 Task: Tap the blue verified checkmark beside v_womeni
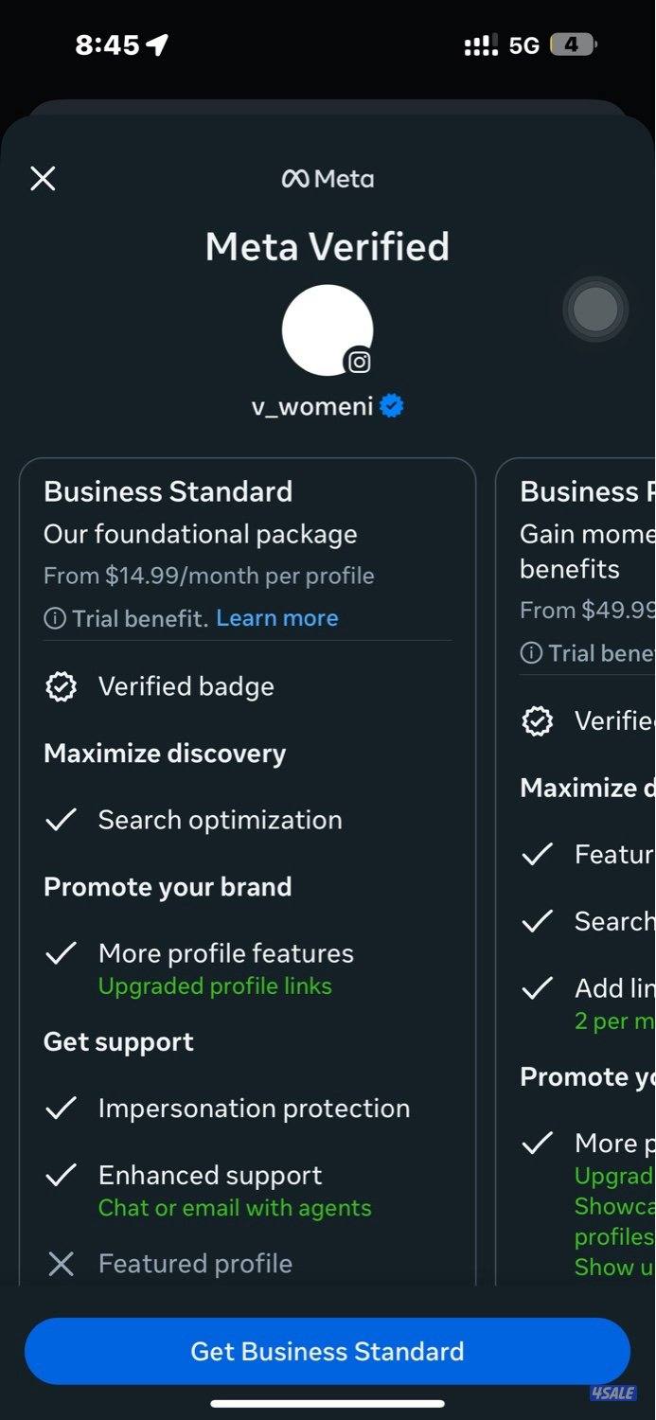(392, 406)
